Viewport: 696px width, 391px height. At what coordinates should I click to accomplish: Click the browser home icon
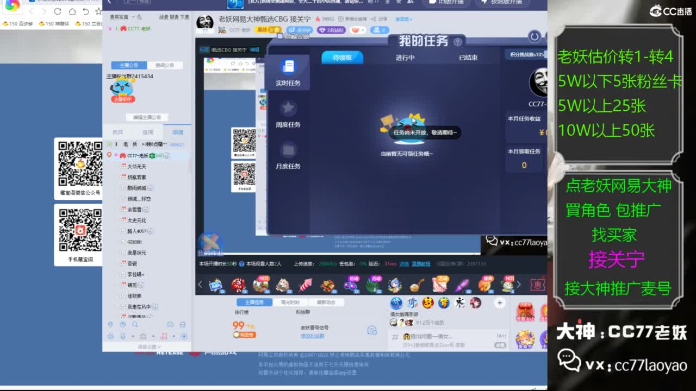(x=72, y=11)
